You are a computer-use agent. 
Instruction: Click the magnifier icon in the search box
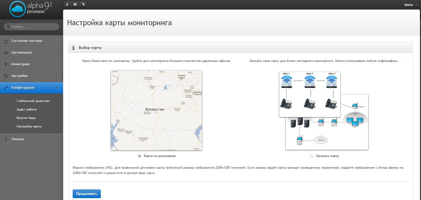click(x=8, y=27)
